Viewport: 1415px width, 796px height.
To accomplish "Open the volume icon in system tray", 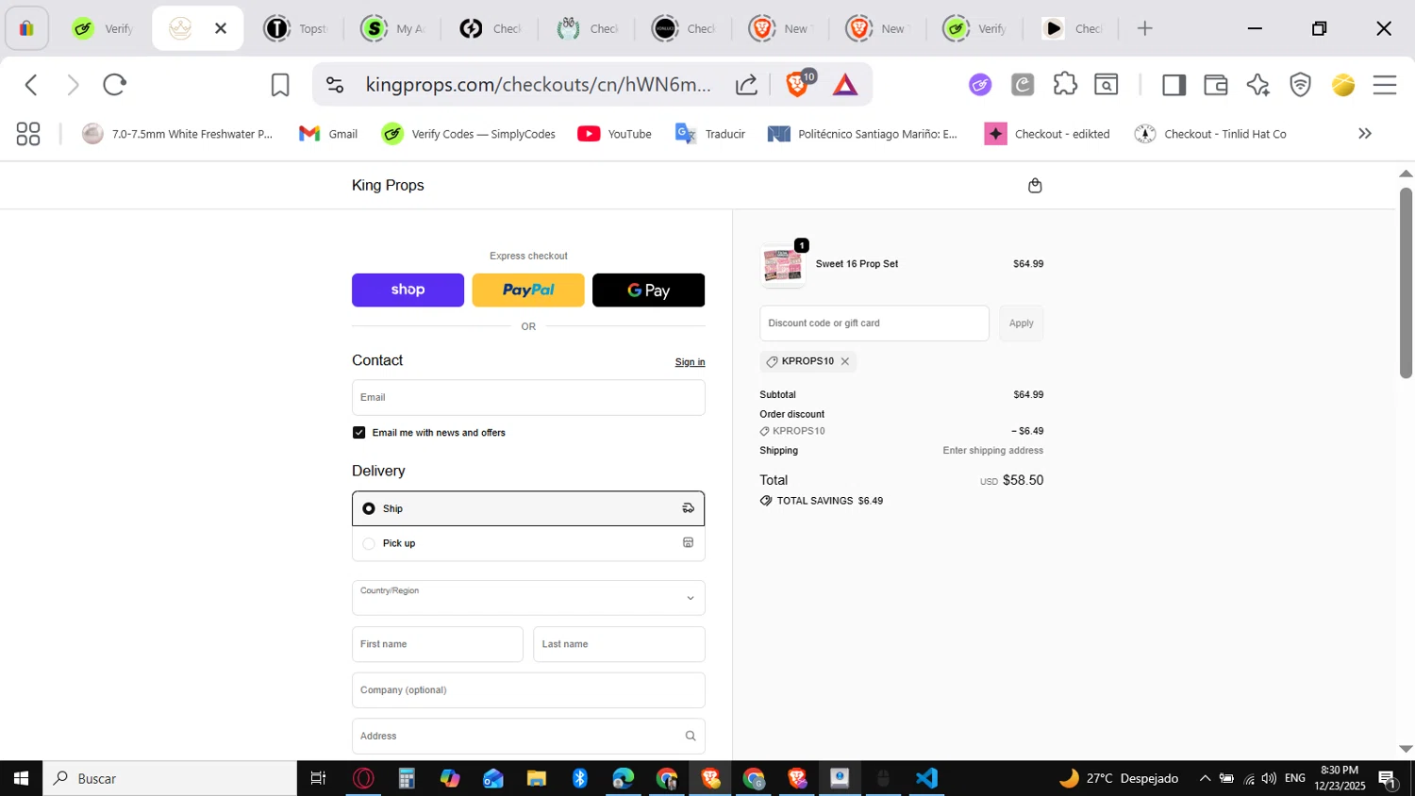I will point(1270,778).
